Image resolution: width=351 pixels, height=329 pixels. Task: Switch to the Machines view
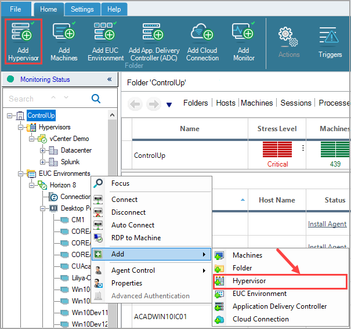coord(257,103)
